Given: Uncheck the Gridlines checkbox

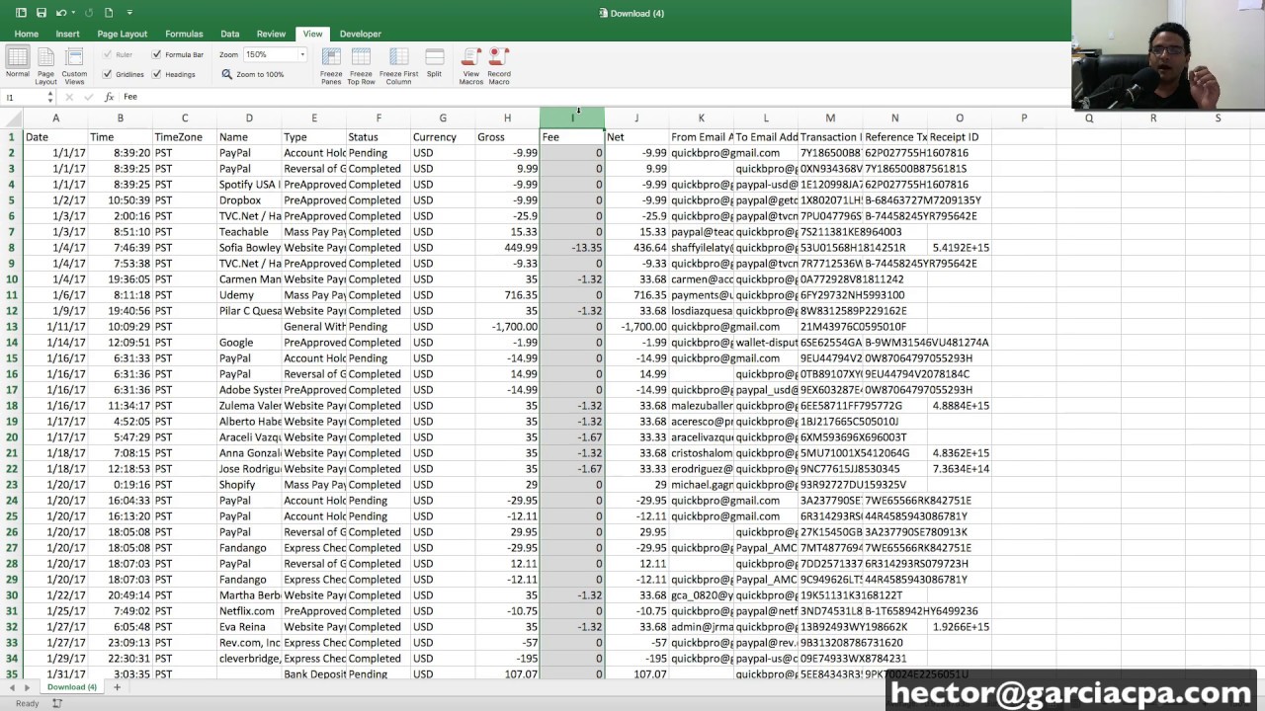Looking at the screenshot, I should coord(108,74).
